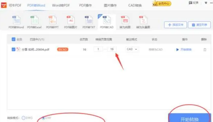Open the PDF转PPT converter icon
This screenshot has width=213, height=122.
coord(52,20)
